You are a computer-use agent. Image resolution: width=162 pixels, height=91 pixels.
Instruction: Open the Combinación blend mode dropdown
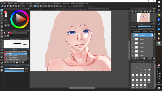coord(147,29)
